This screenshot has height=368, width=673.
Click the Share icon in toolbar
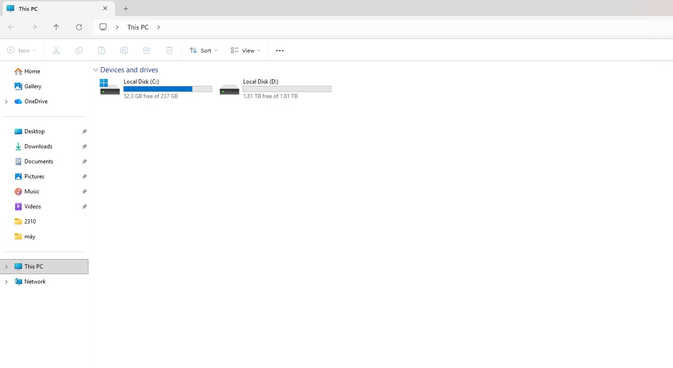coord(147,50)
